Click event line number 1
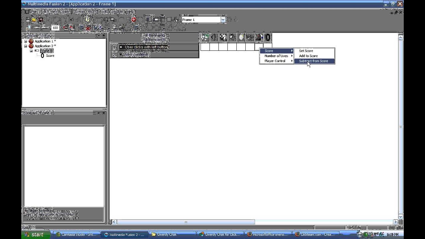This screenshot has height=239, width=425. (114, 47)
